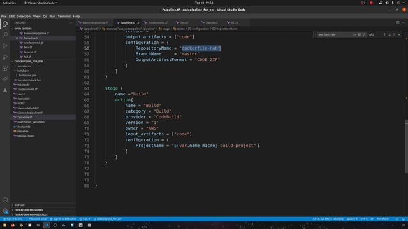Image resolution: width=408 pixels, height=229 pixels.
Task: Click UTF-8 encoding in status bar
Action: (364, 219)
